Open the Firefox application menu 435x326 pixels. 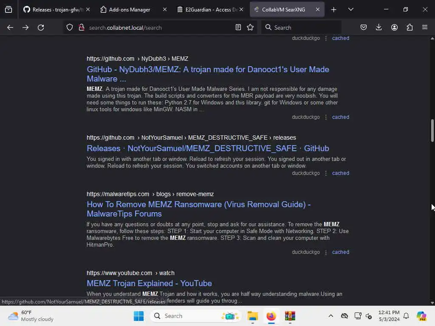425,27
